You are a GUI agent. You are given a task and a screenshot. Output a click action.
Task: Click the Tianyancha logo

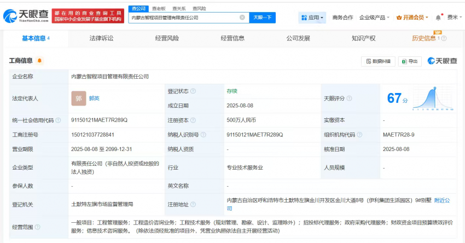click(27, 15)
